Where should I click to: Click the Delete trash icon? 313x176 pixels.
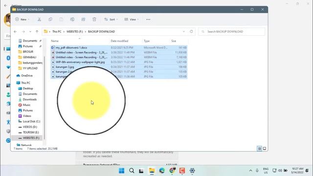tap(94, 20)
